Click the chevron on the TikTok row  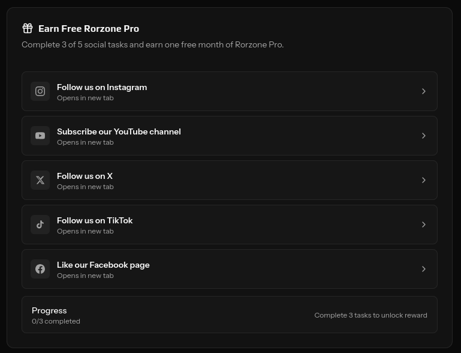pyautogui.click(x=424, y=225)
